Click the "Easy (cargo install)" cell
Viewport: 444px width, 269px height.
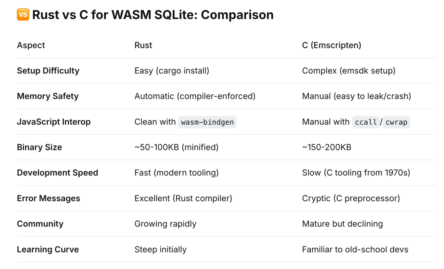pyautogui.click(x=172, y=71)
